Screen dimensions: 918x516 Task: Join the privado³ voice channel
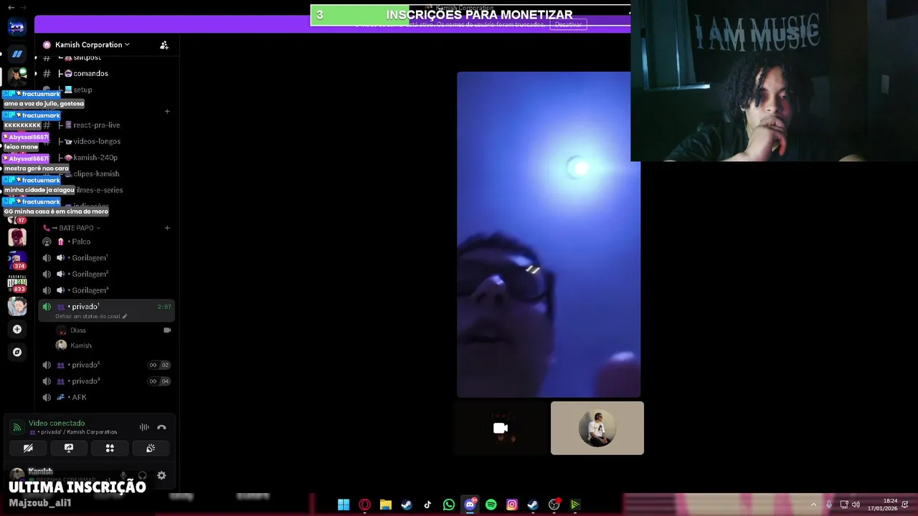[105, 381]
